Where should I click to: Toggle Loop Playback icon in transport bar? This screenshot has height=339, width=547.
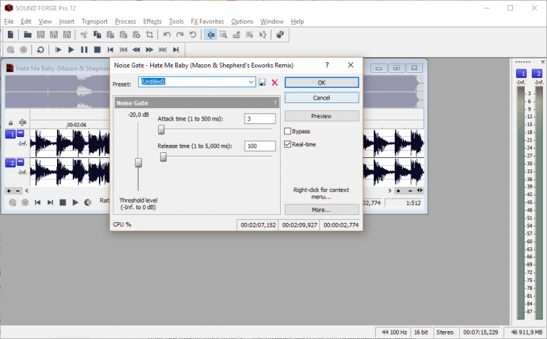coord(40,50)
